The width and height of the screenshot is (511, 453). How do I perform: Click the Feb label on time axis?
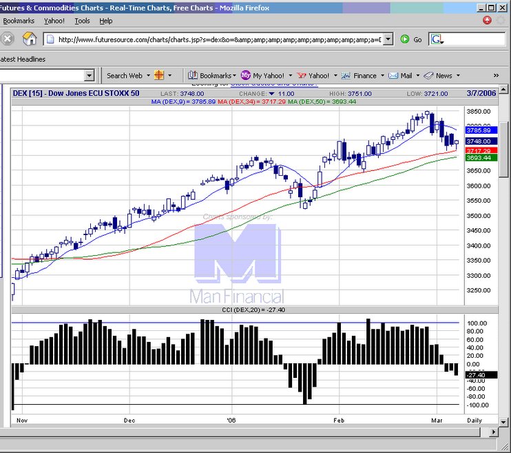(339, 421)
